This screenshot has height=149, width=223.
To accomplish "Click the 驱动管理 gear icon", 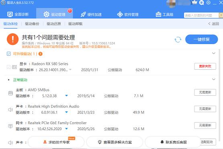I will tap(46, 14).
